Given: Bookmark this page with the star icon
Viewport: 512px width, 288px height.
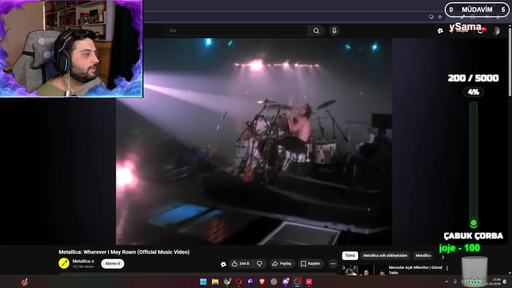Looking at the screenshot, I should (x=440, y=17).
